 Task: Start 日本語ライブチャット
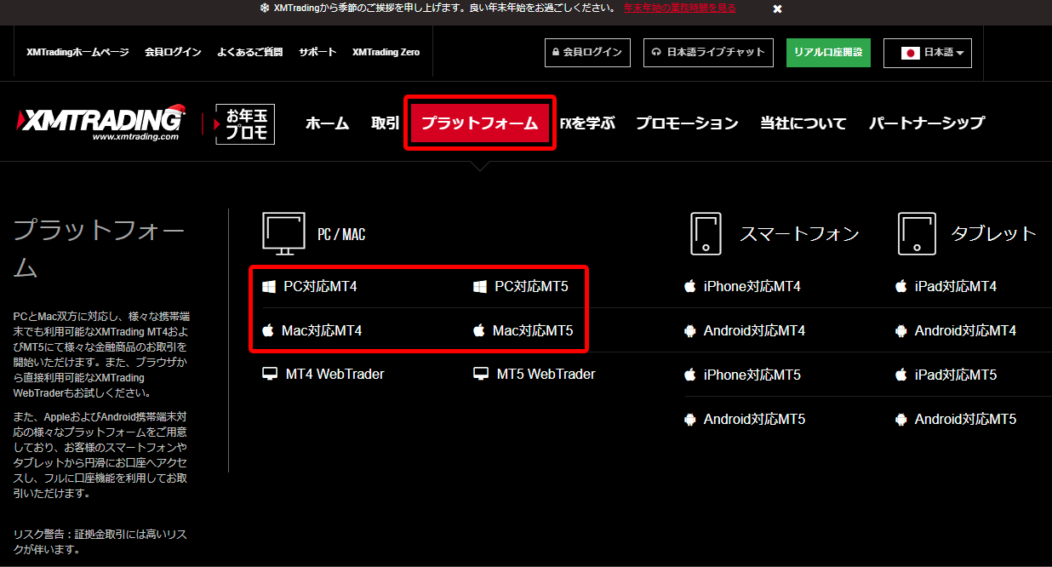point(708,52)
